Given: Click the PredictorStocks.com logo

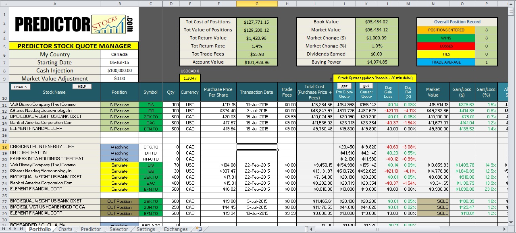Looking at the screenshot, I should pyautogui.click(x=73, y=25).
